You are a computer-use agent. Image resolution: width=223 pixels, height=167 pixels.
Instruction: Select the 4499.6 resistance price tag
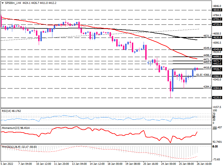pyautogui.click(x=217, y=57)
